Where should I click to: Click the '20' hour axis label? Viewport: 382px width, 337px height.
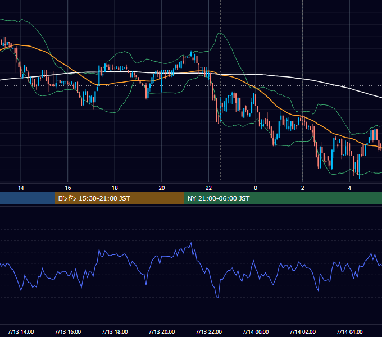(162, 188)
